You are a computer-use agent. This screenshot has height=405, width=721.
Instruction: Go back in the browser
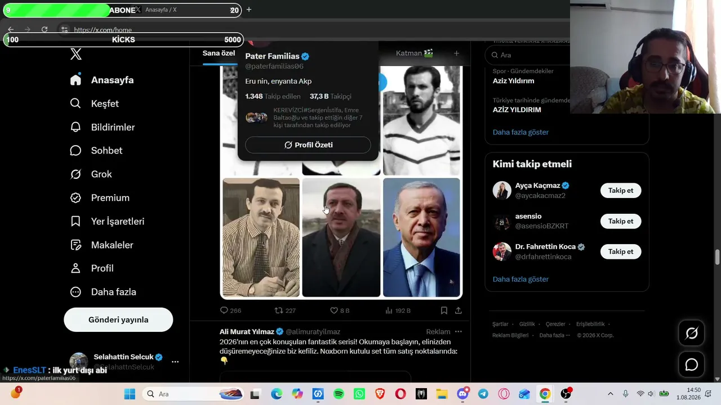click(11, 29)
